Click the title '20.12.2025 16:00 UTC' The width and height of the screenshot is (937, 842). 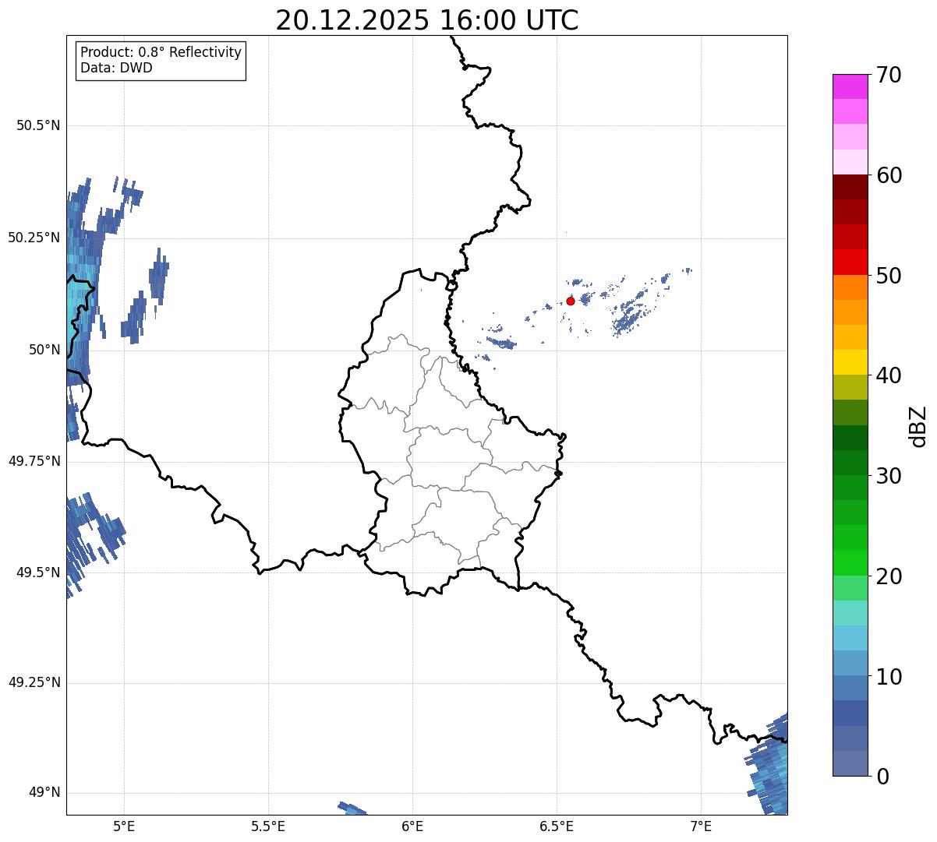[427, 20]
